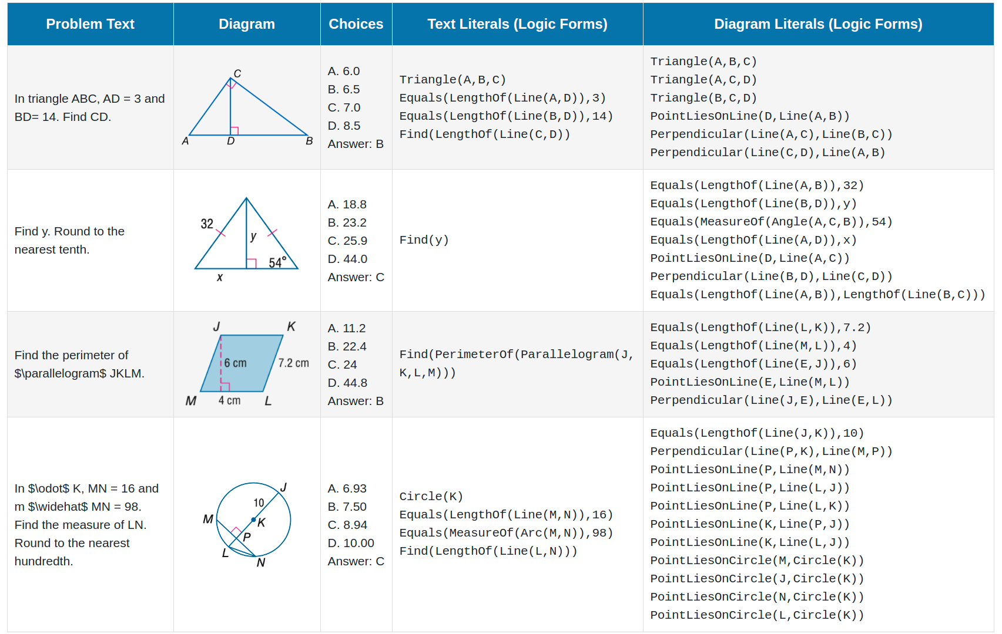1002x634 pixels.
Task: Click the Problem Text column header
Action: tap(91, 24)
